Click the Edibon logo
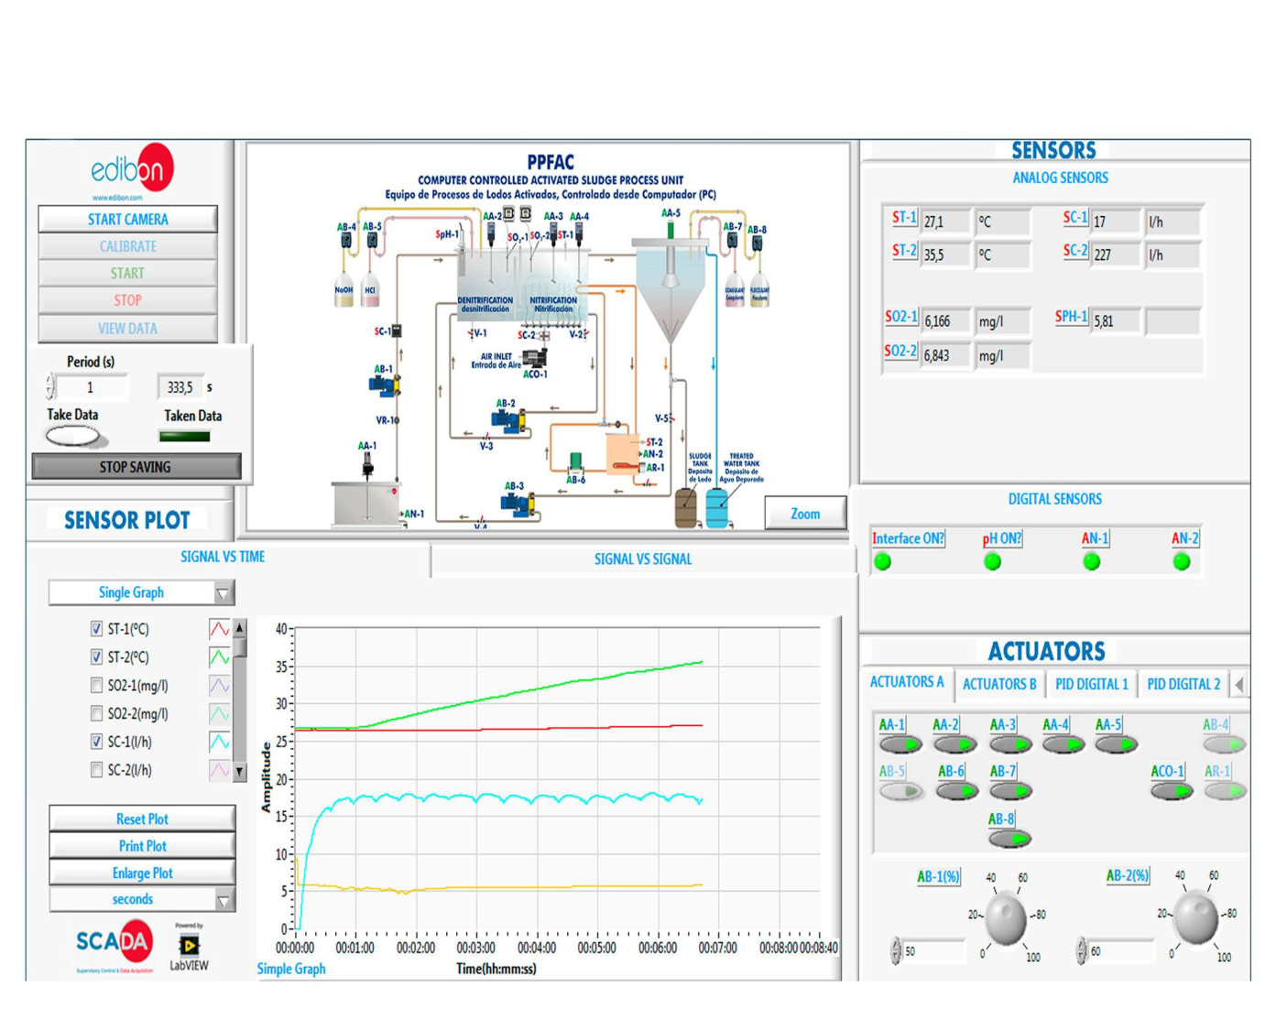This screenshot has width=1276, height=1030. (x=132, y=169)
